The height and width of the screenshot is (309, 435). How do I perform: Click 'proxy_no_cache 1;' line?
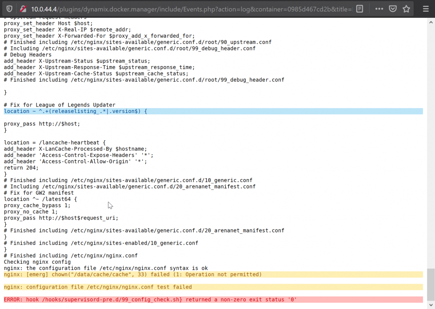(x=31, y=212)
